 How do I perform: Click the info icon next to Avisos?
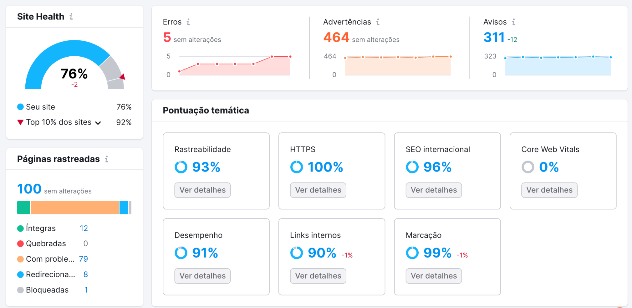pyautogui.click(x=513, y=22)
